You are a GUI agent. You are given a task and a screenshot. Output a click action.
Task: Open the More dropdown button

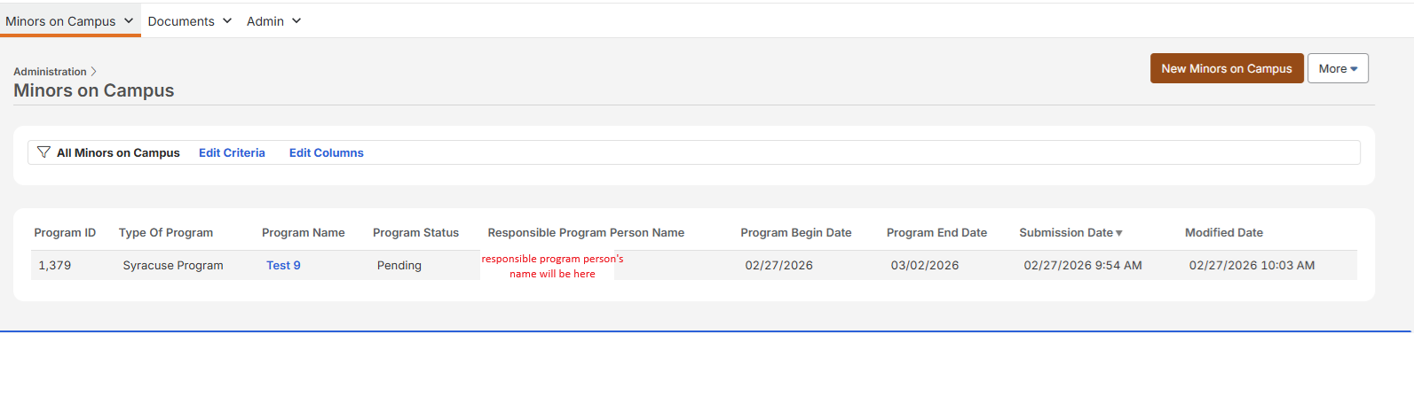coord(1337,69)
